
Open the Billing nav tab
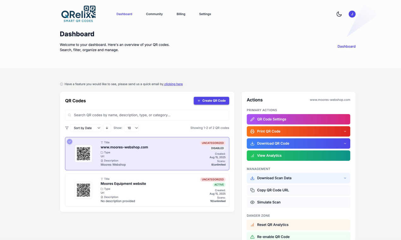pyautogui.click(x=181, y=14)
